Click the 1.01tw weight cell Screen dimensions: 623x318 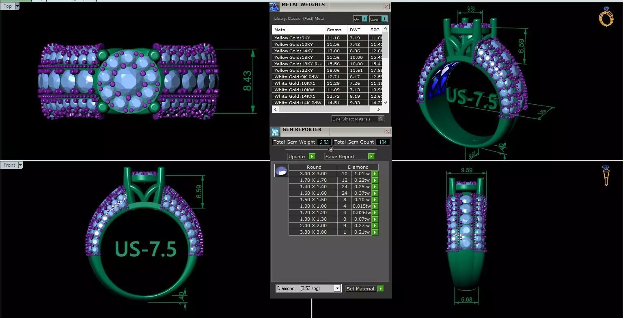pos(362,174)
